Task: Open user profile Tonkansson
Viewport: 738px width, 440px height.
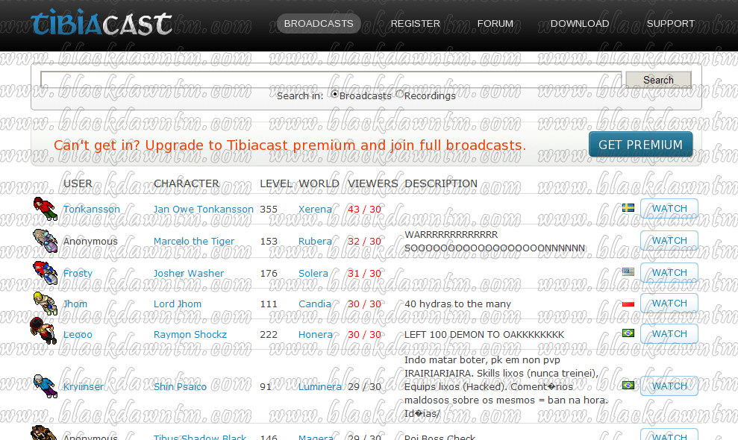Action: tap(91, 209)
